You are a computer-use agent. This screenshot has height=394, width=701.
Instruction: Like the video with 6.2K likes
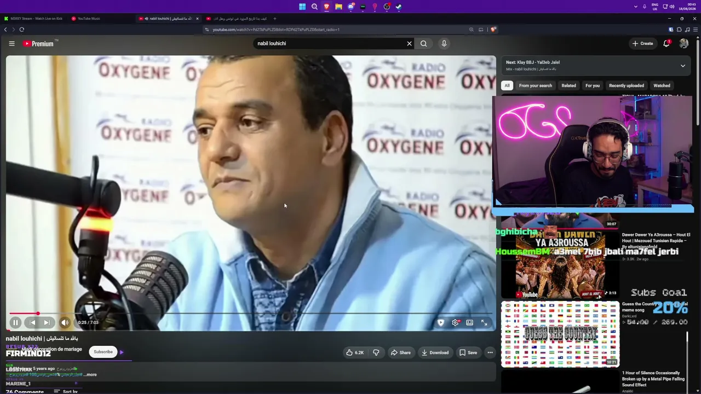(354, 352)
